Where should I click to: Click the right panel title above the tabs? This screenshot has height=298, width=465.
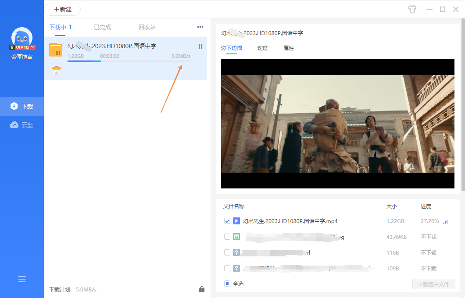click(x=262, y=33)
